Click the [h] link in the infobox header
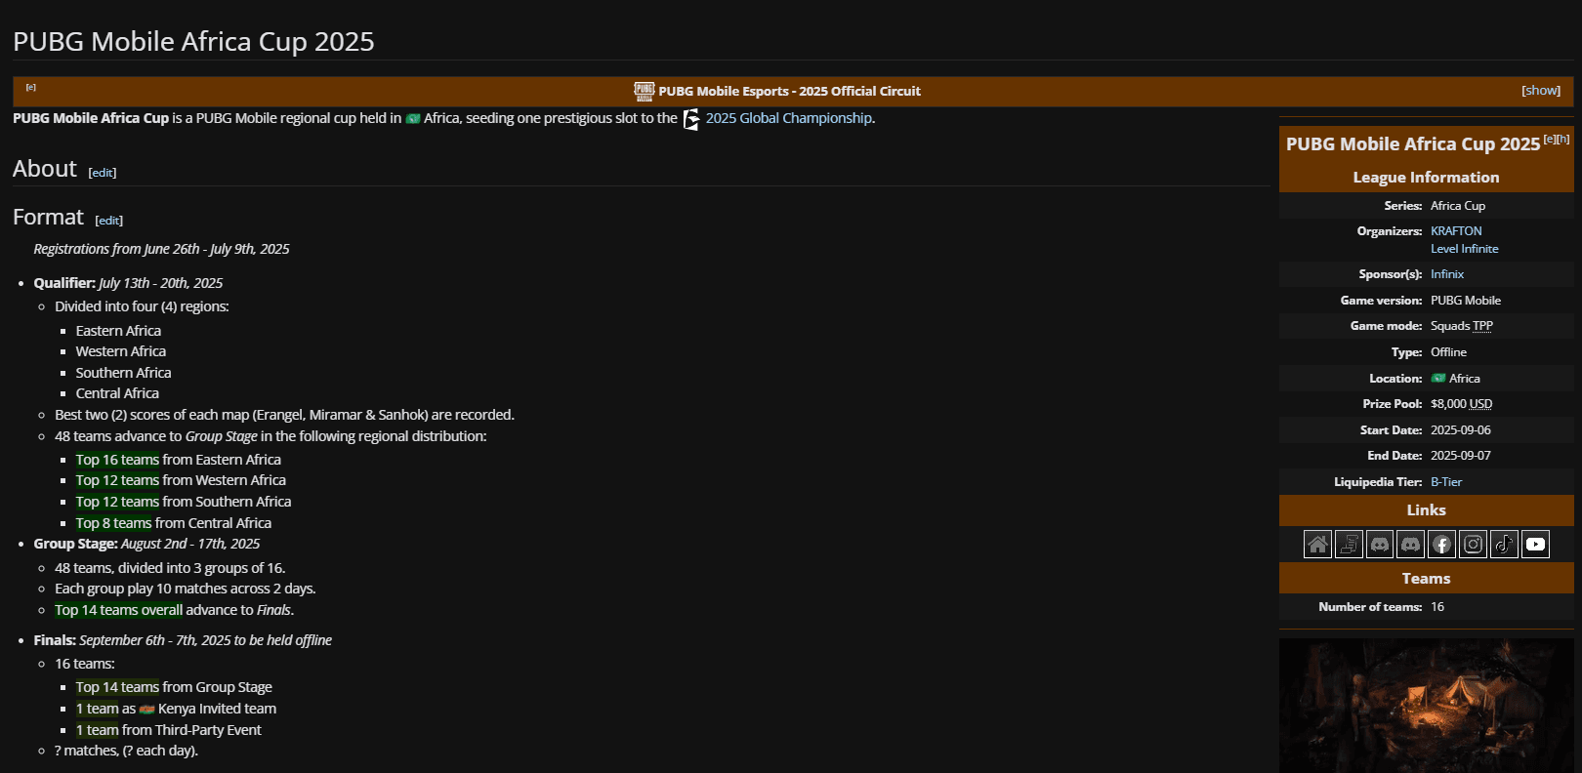 pos(1563,139)
